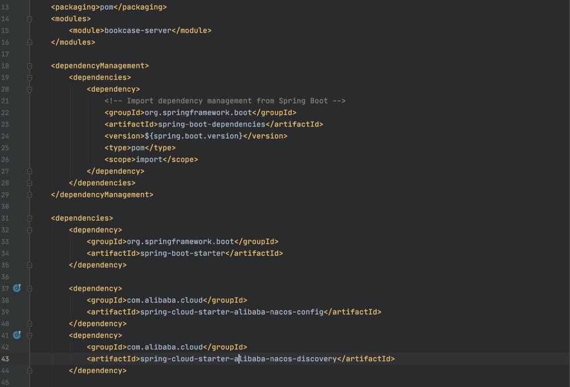This screenshot has height=387, width=570.
Task: Click the closing </modules> tag text
Action: tap(73, 42)
